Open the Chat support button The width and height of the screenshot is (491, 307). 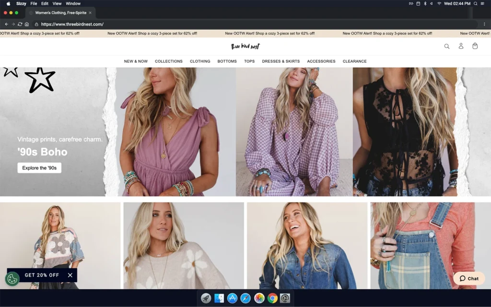(x=469, y=278)
